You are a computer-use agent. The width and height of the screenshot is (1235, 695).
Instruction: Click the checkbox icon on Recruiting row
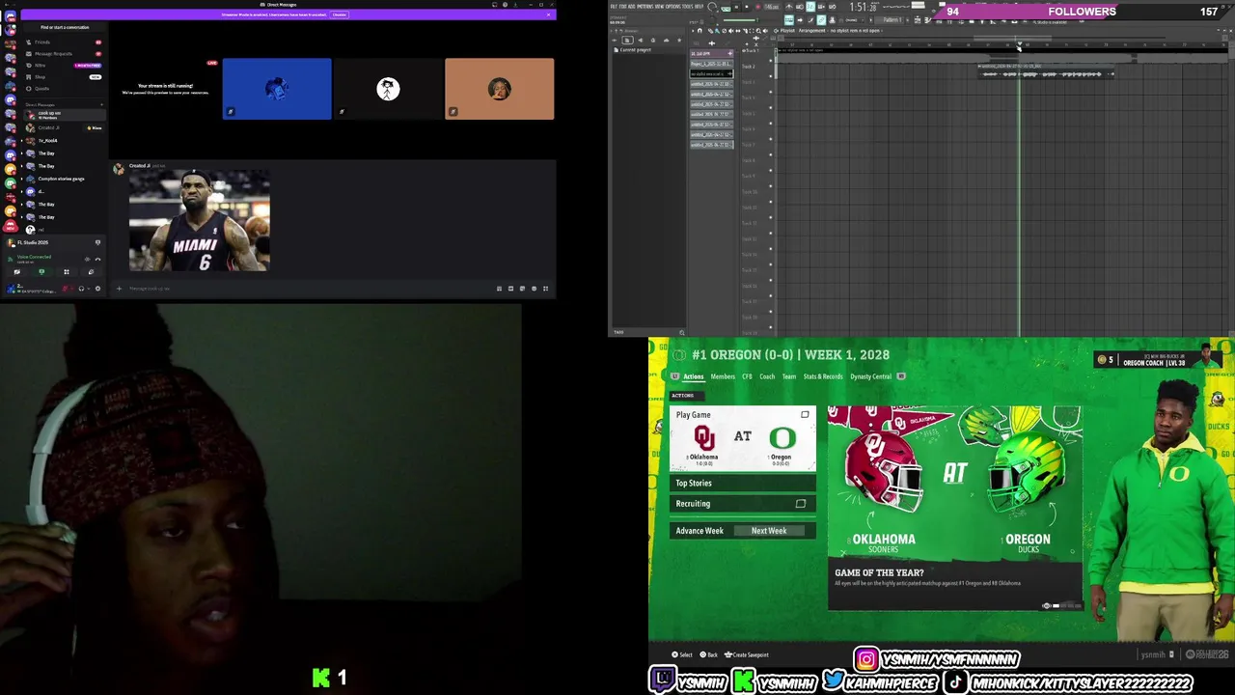[800, 503]
